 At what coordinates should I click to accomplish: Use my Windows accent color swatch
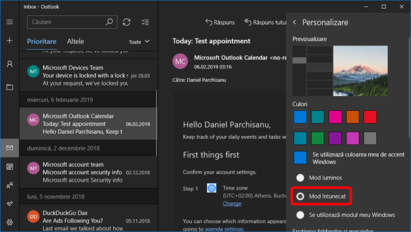300,158
